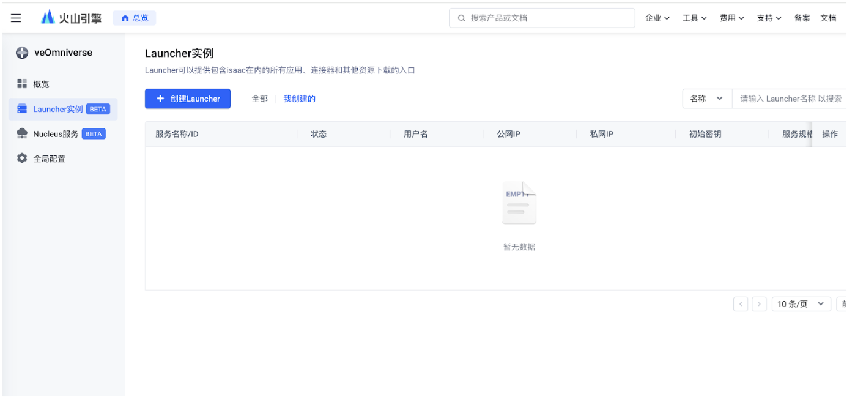Viewport: 855px width, 402px height.
Task: Open the 文档 documentation link
Action: [829, 18]
